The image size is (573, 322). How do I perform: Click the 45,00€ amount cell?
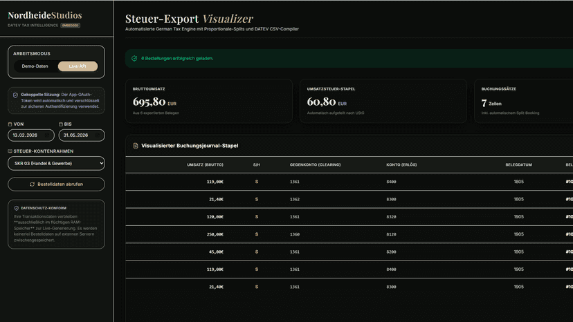(x=216, y=252)
